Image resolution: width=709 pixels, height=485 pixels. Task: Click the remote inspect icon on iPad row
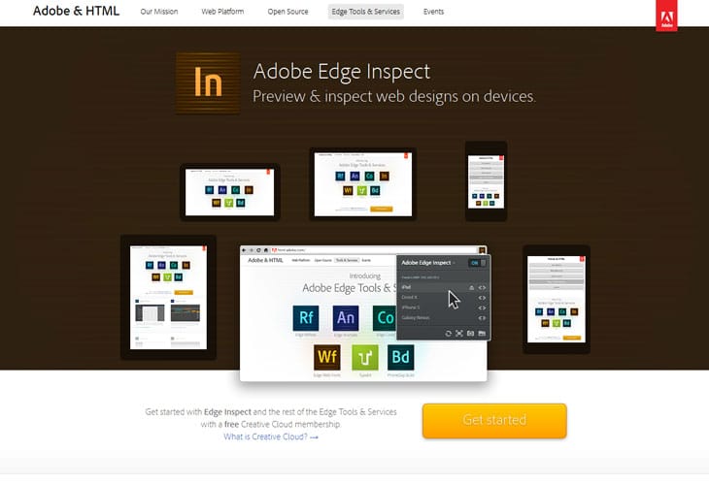482,288
